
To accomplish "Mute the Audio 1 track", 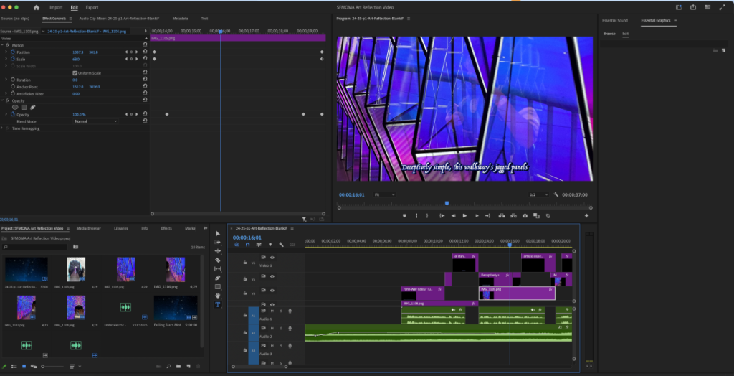I will coord(272,311).
